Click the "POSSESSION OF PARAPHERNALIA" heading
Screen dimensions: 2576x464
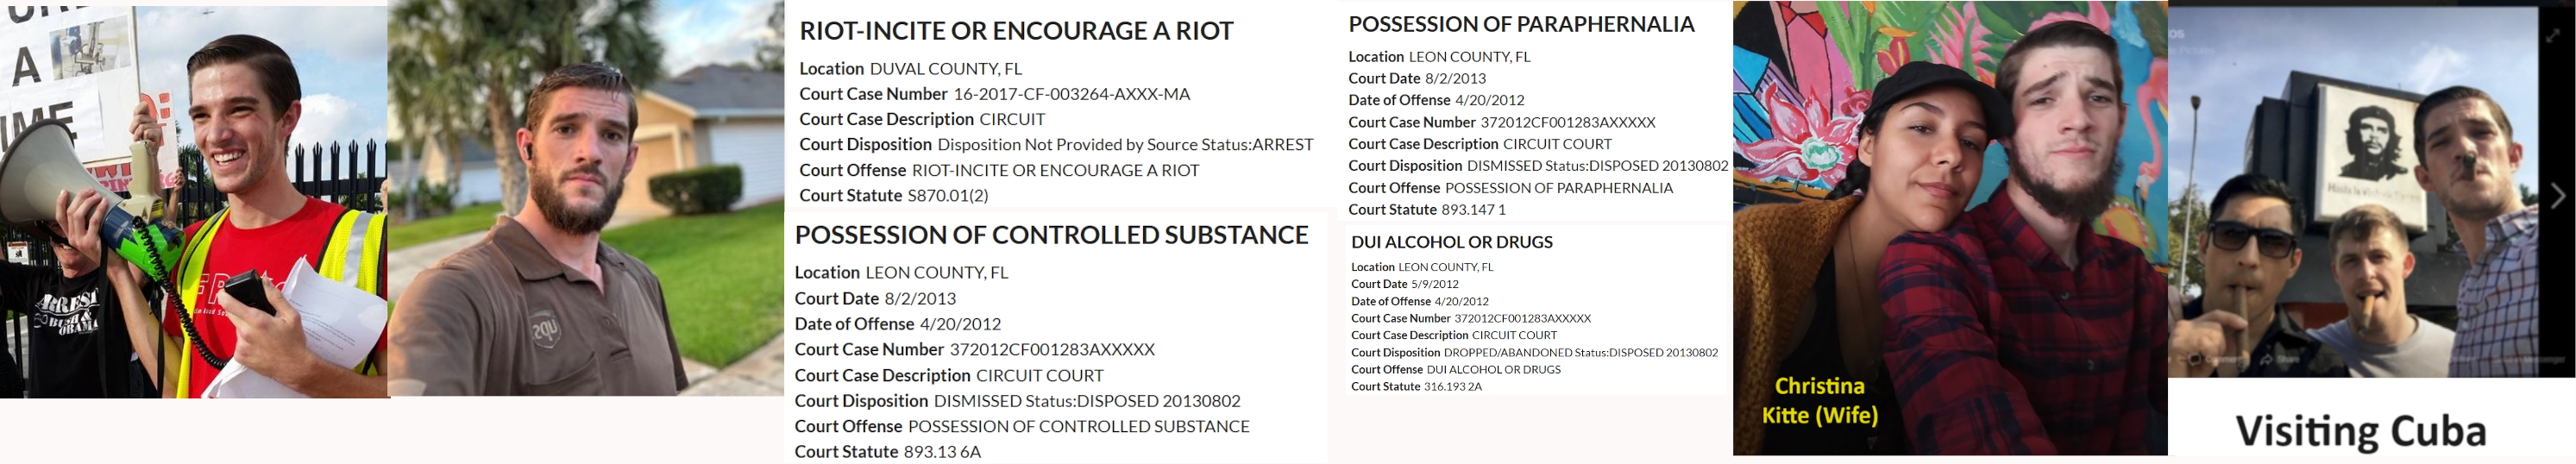pyautogui.click(x=1520, y=24)
